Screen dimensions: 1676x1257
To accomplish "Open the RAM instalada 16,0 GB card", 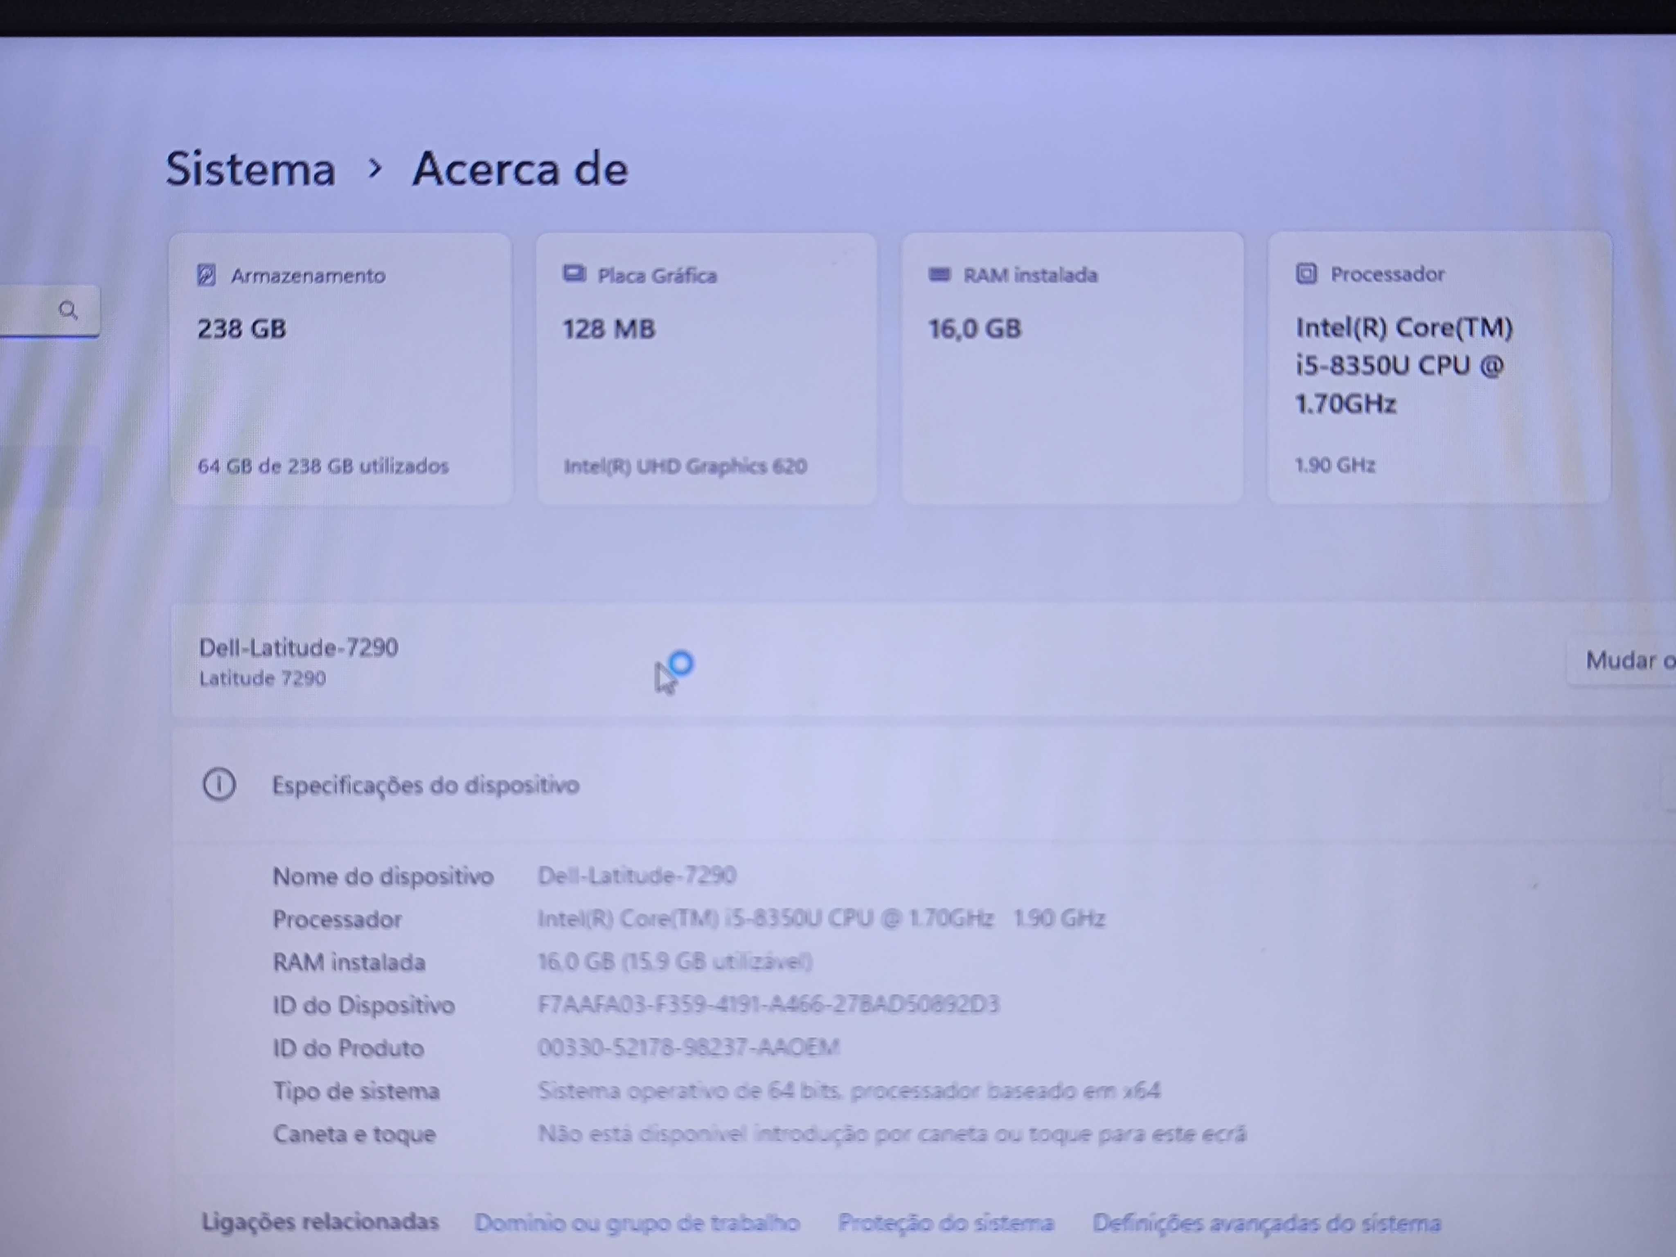I will [x=1073, y=368].
